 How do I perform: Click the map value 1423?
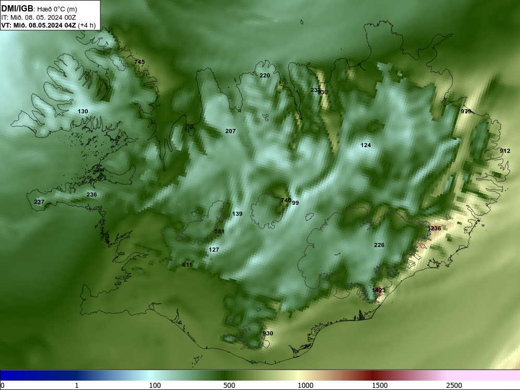(x=379, y=290)
